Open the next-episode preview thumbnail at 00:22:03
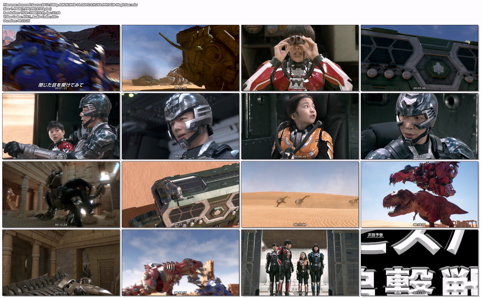 pos(419,263)
